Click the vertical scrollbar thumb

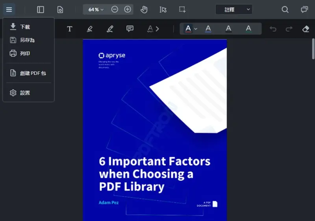tap(313, 49)
